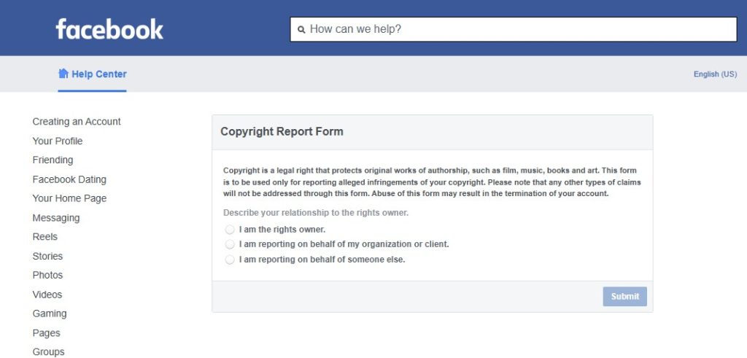The width and height of the screenshot is (747, 358).
Task: Go to Friending help section
Action: pyautogui.click(x=53, y=160)
